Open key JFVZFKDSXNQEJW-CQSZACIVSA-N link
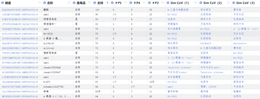 coord(20,24)
